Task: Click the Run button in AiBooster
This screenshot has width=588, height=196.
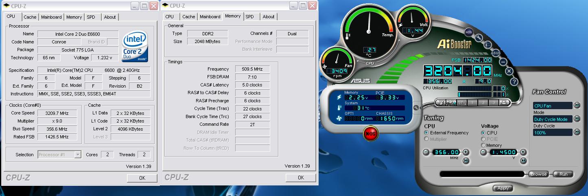Action: 563,174
